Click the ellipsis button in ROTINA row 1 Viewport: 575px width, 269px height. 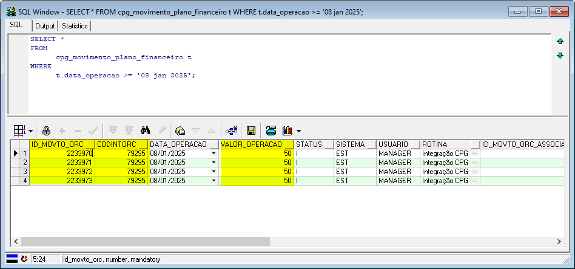coord(476,154)
